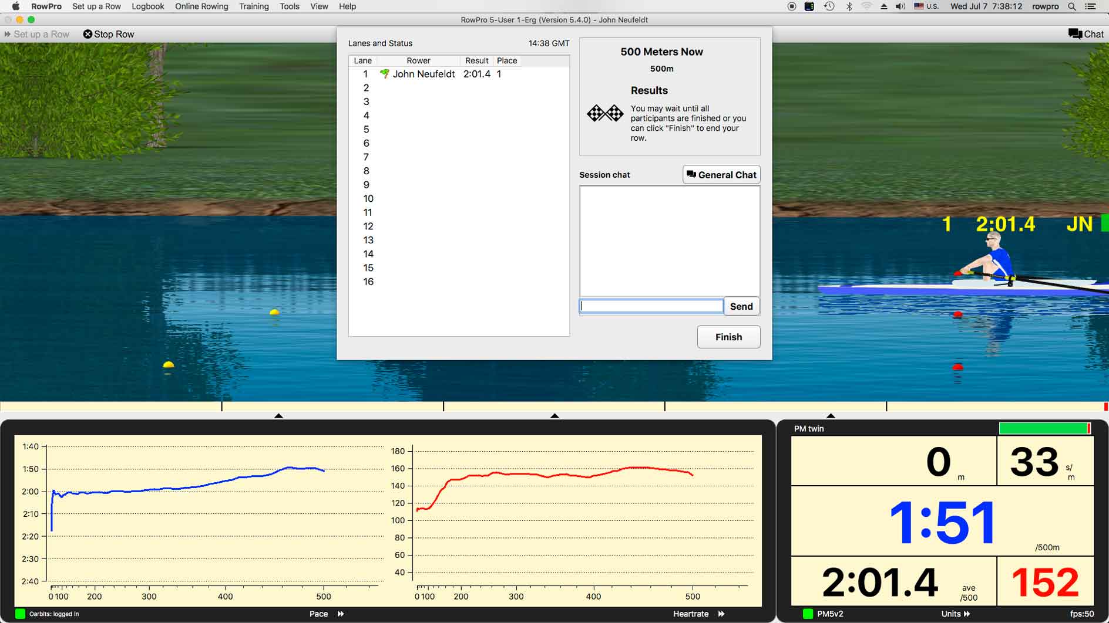
Task: Click the fps:50 status text
Action: click(x=1082, y=614)
